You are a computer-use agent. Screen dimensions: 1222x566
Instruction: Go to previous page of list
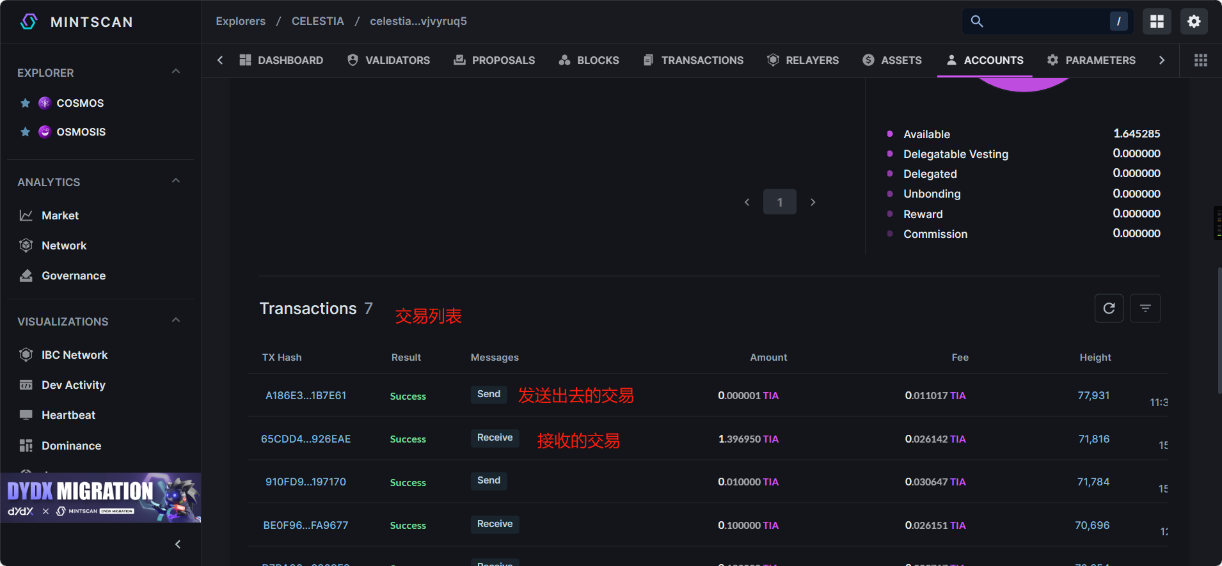747,202
